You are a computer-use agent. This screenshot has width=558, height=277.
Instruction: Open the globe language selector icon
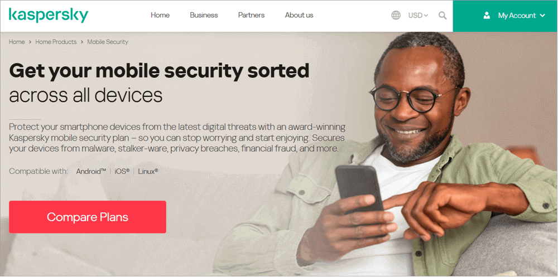pos(396,15)
